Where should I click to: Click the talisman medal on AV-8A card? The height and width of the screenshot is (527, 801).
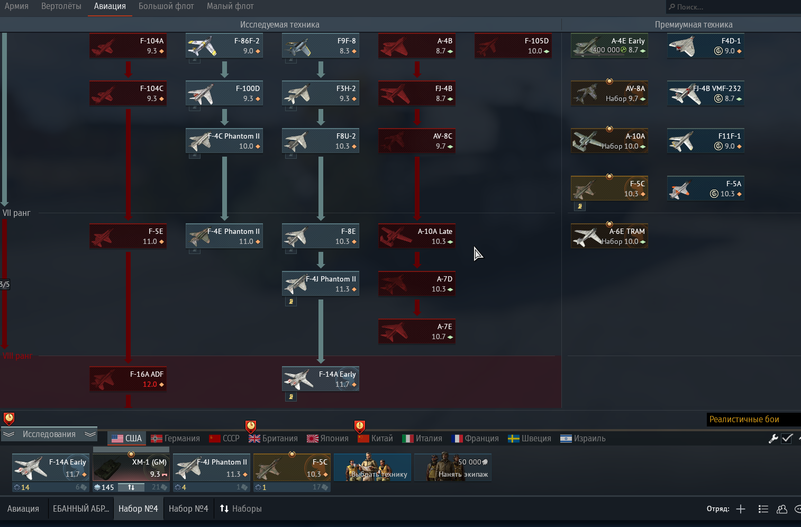609,81
